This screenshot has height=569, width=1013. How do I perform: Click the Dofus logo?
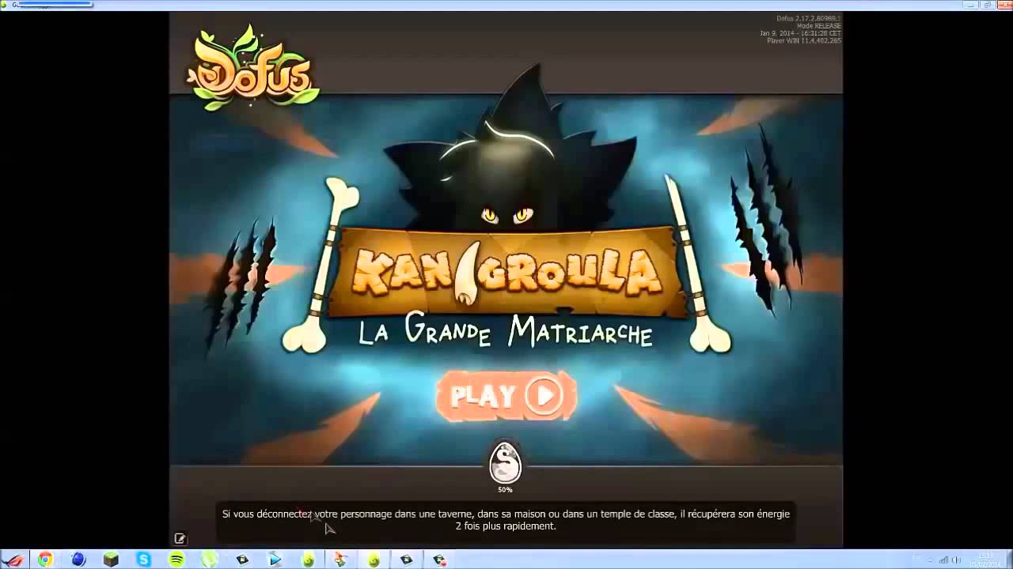coord(252,68)
